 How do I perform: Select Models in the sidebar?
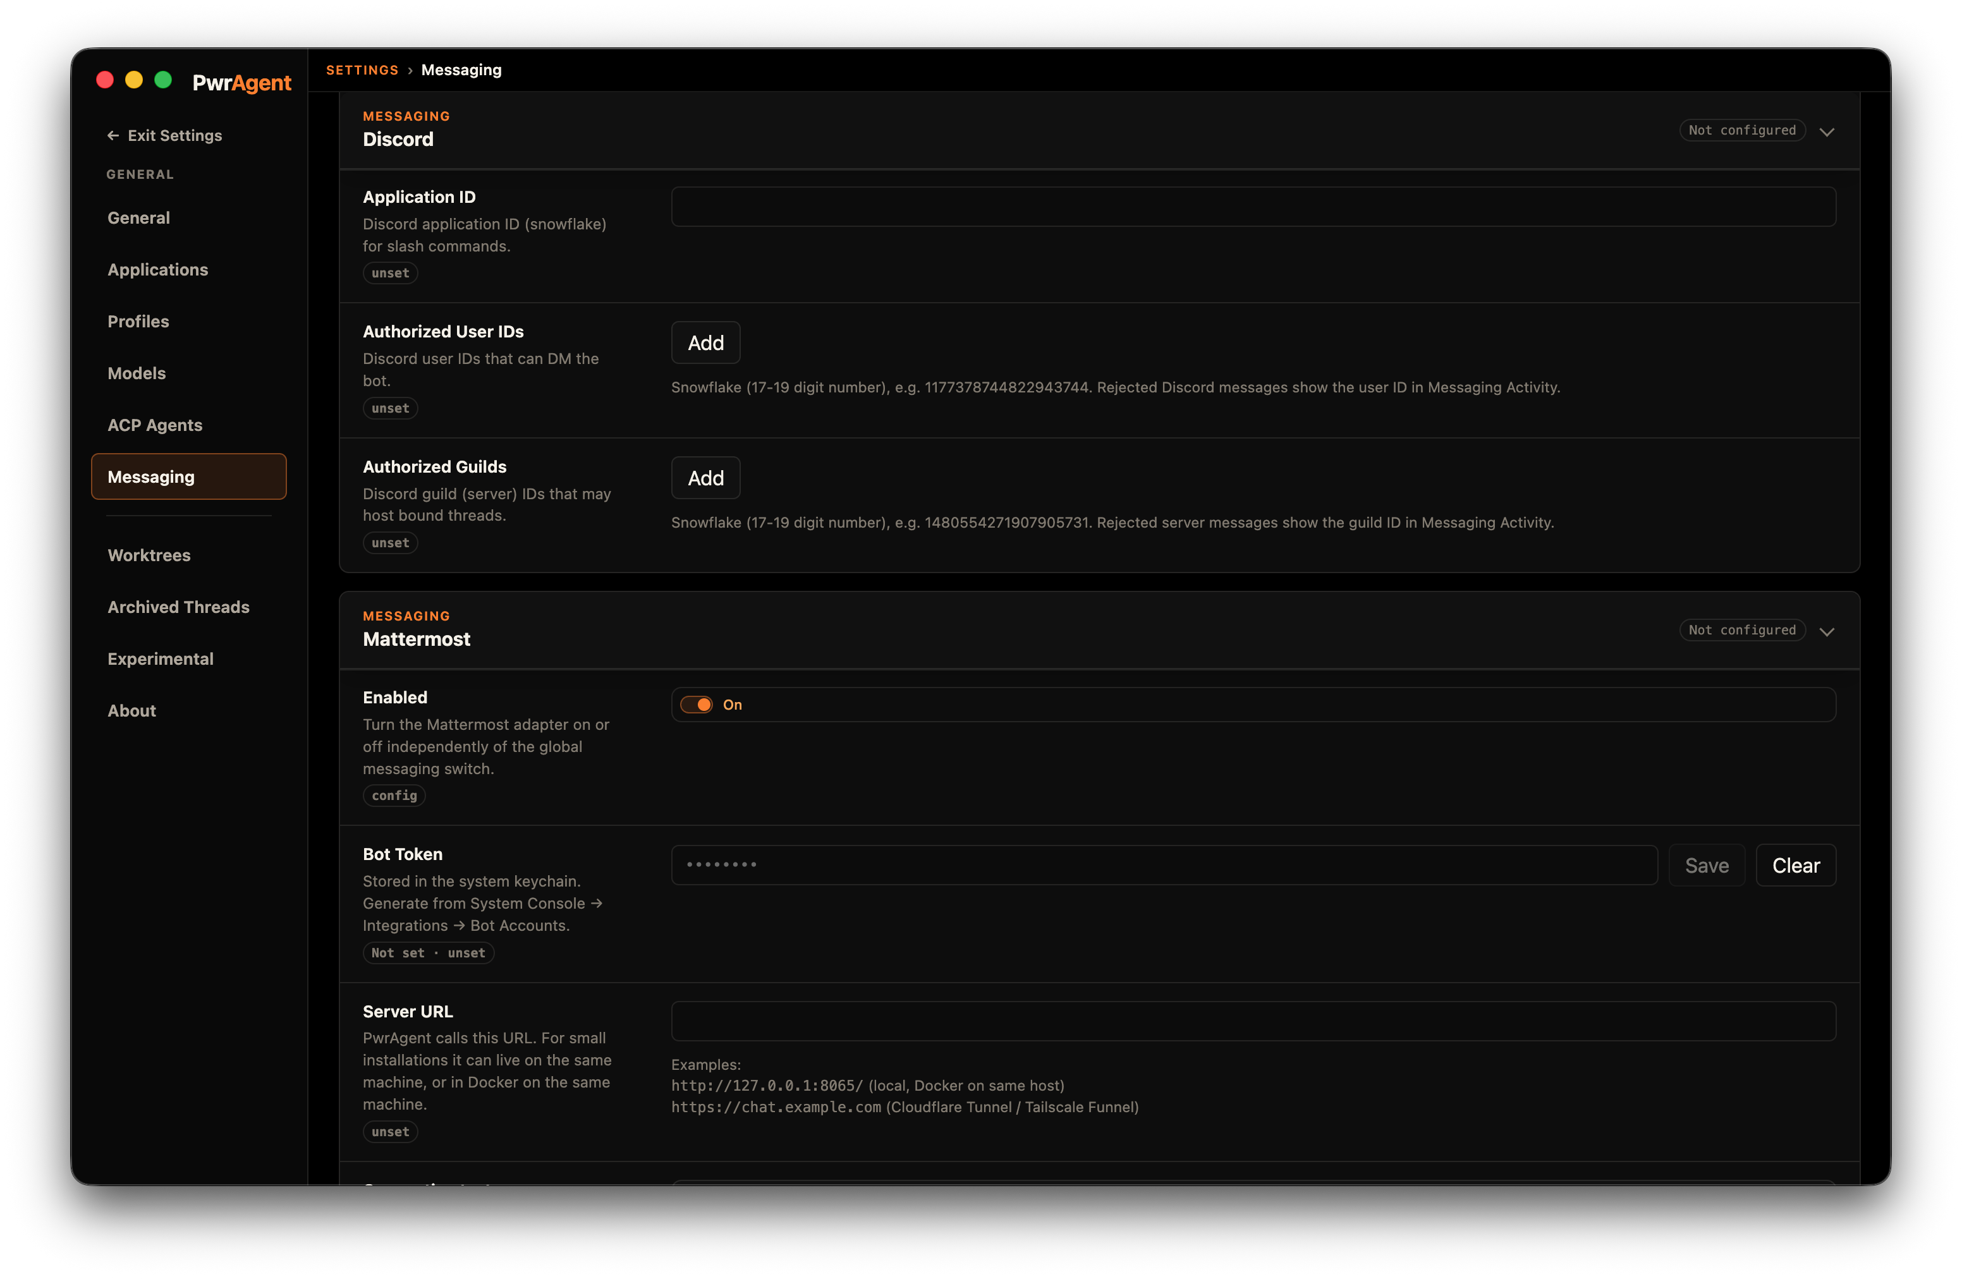coord(188,373)
